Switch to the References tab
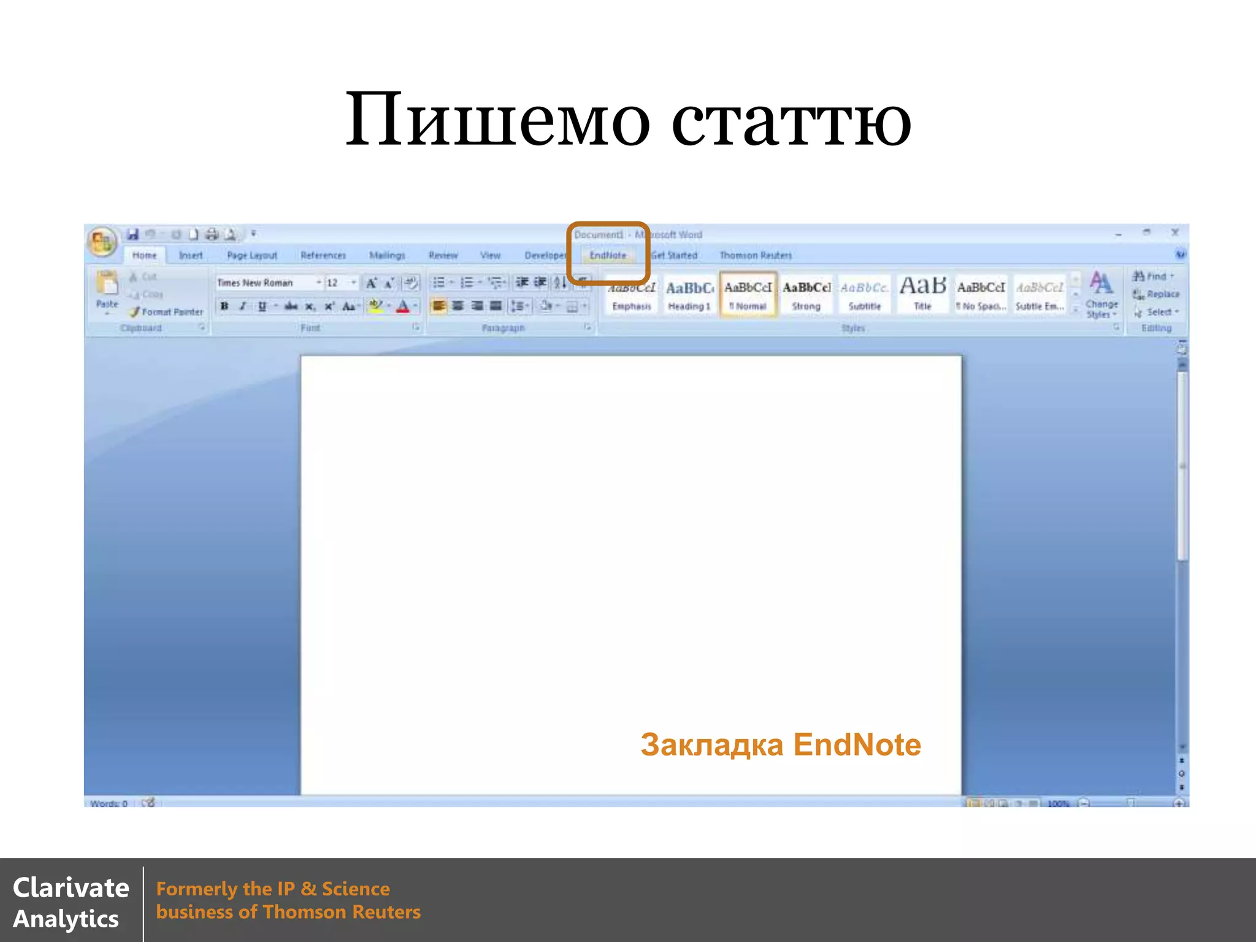The image size is (1256, 942). pyautogui.click(x=323, y=255)
